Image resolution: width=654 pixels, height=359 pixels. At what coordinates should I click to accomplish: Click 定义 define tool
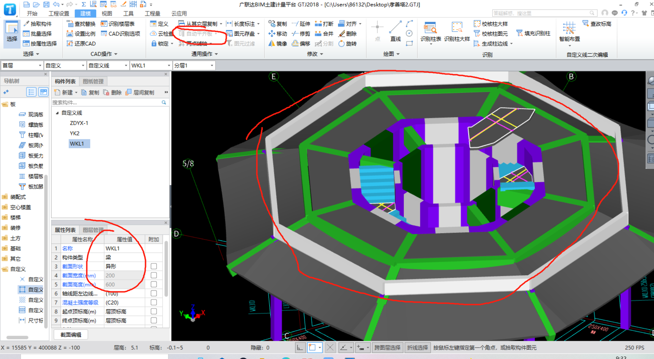[x=159, y=24]
